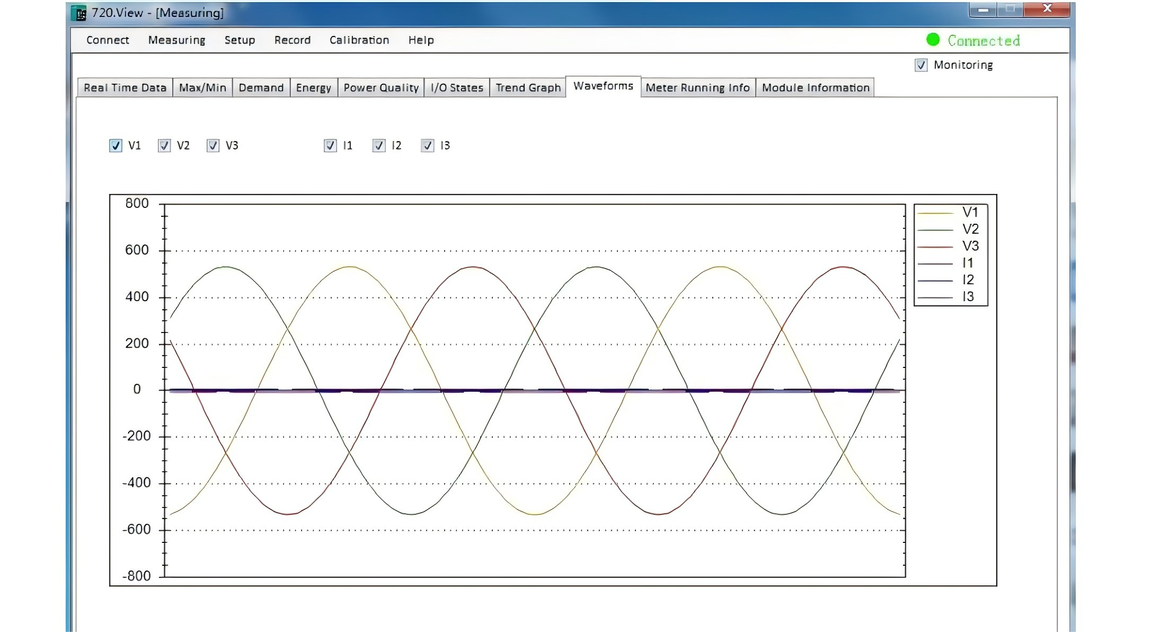Go to the Trend Graph tab
1168x632 pixels.
[528, 87]
